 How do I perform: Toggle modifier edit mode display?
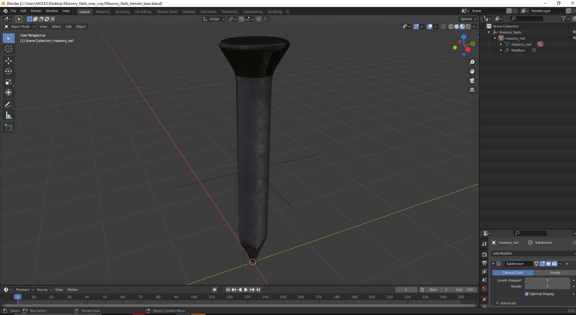click(542, 264)
